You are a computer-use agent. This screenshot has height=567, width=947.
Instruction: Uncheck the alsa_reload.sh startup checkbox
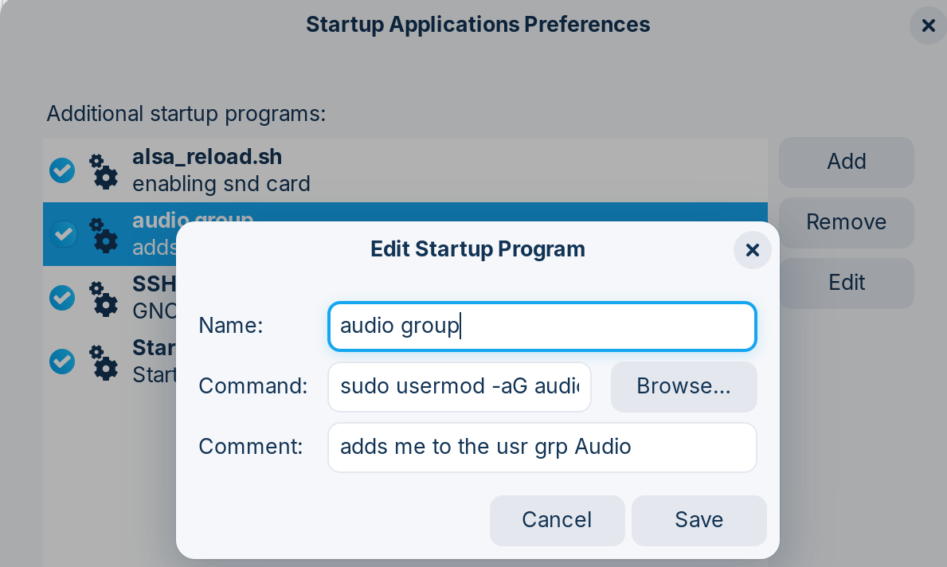[62, 170]
